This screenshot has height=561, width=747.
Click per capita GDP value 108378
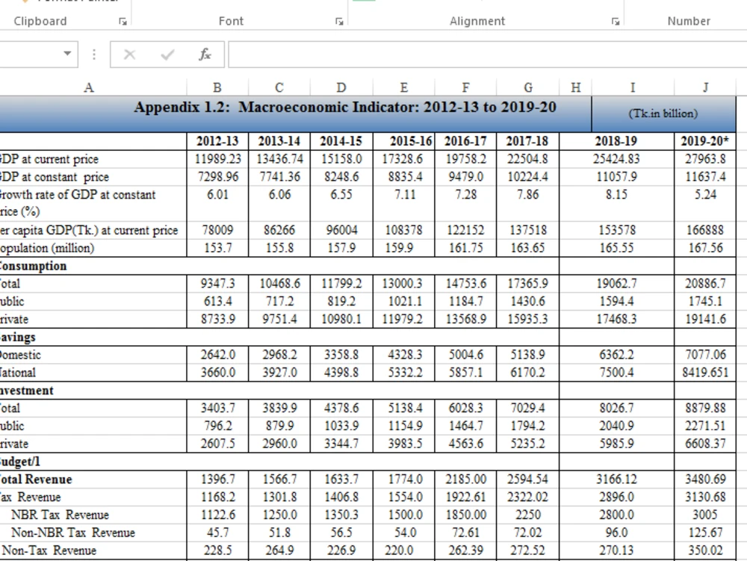(x=403, y=231)
